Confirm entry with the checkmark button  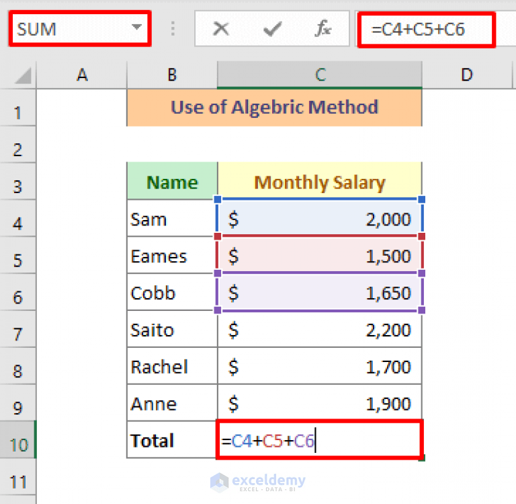coord(273,29)
